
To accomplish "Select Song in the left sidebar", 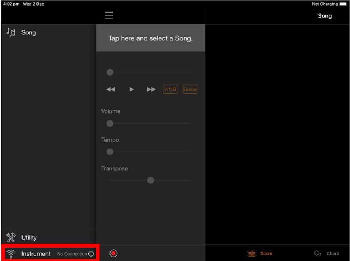I will 29,32.
